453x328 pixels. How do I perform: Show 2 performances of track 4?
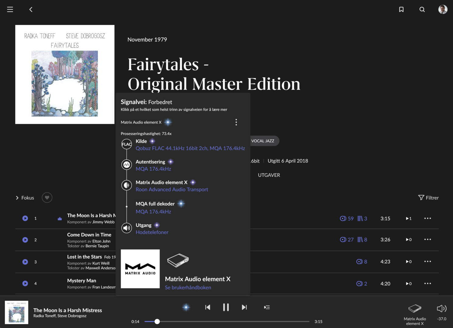[361, 284]
